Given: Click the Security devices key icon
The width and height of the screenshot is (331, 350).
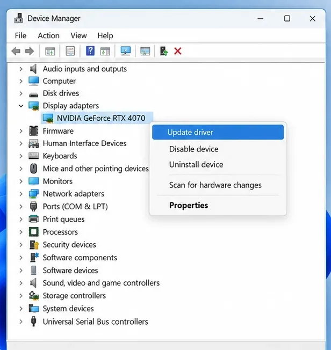Looking at the screenshot, I should [34, 245].
